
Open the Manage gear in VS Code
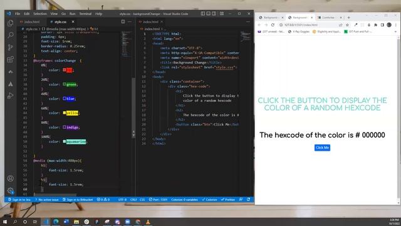click(11, 191)
